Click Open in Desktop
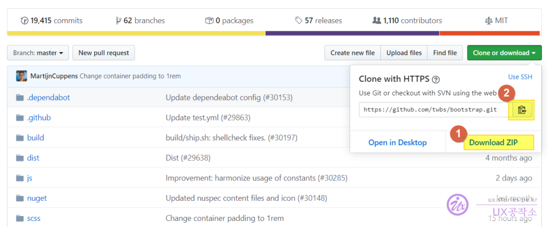 (x=397, y=143)
